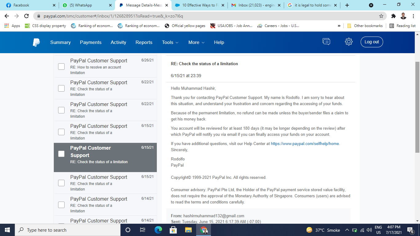Tick the first 6/22/21 message checkbox
The width and height of the screenshot is (420, 236).
coord(61,88)
